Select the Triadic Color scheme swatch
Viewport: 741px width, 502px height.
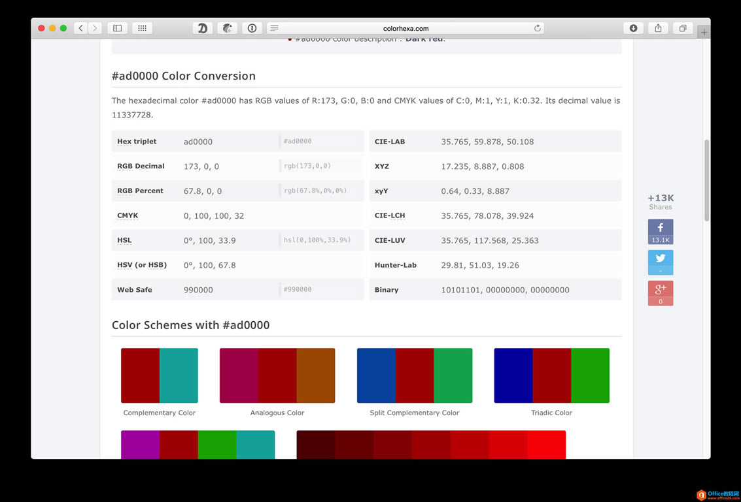coord(551,375)
